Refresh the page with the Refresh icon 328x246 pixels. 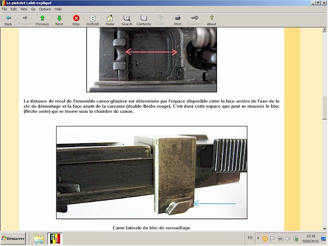coord(93,18)
